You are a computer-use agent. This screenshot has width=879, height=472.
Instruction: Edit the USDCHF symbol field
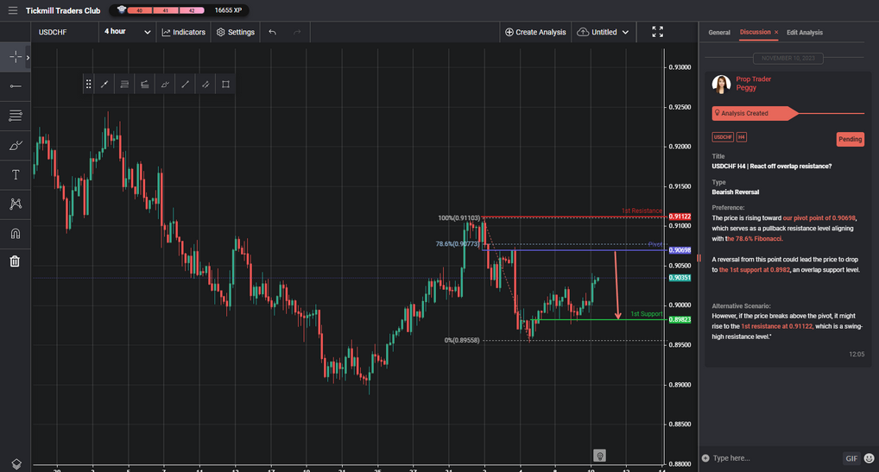65,33
